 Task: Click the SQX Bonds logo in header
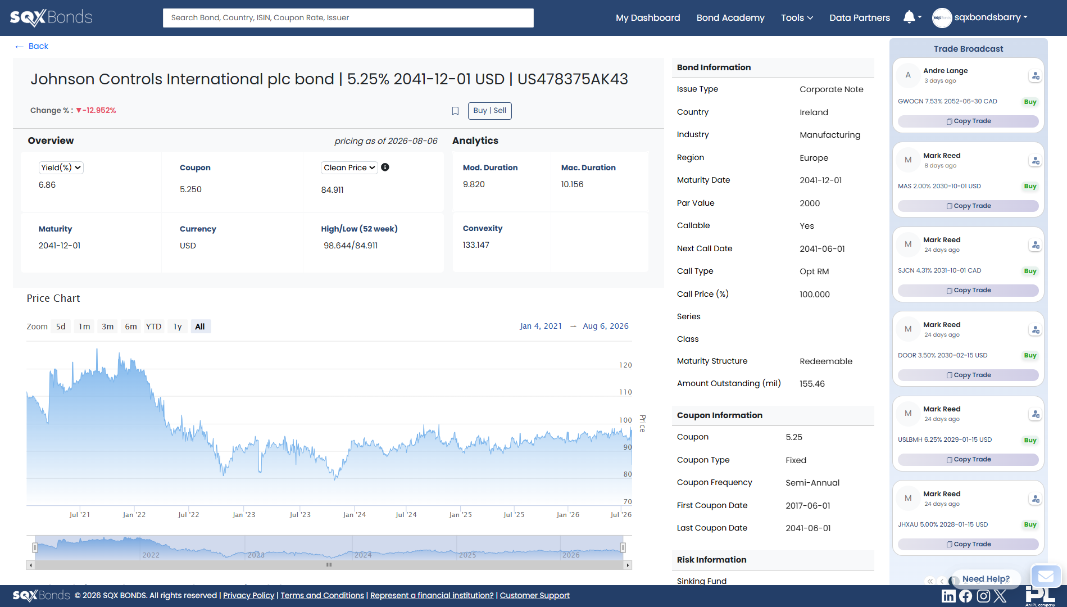[51, 17]
